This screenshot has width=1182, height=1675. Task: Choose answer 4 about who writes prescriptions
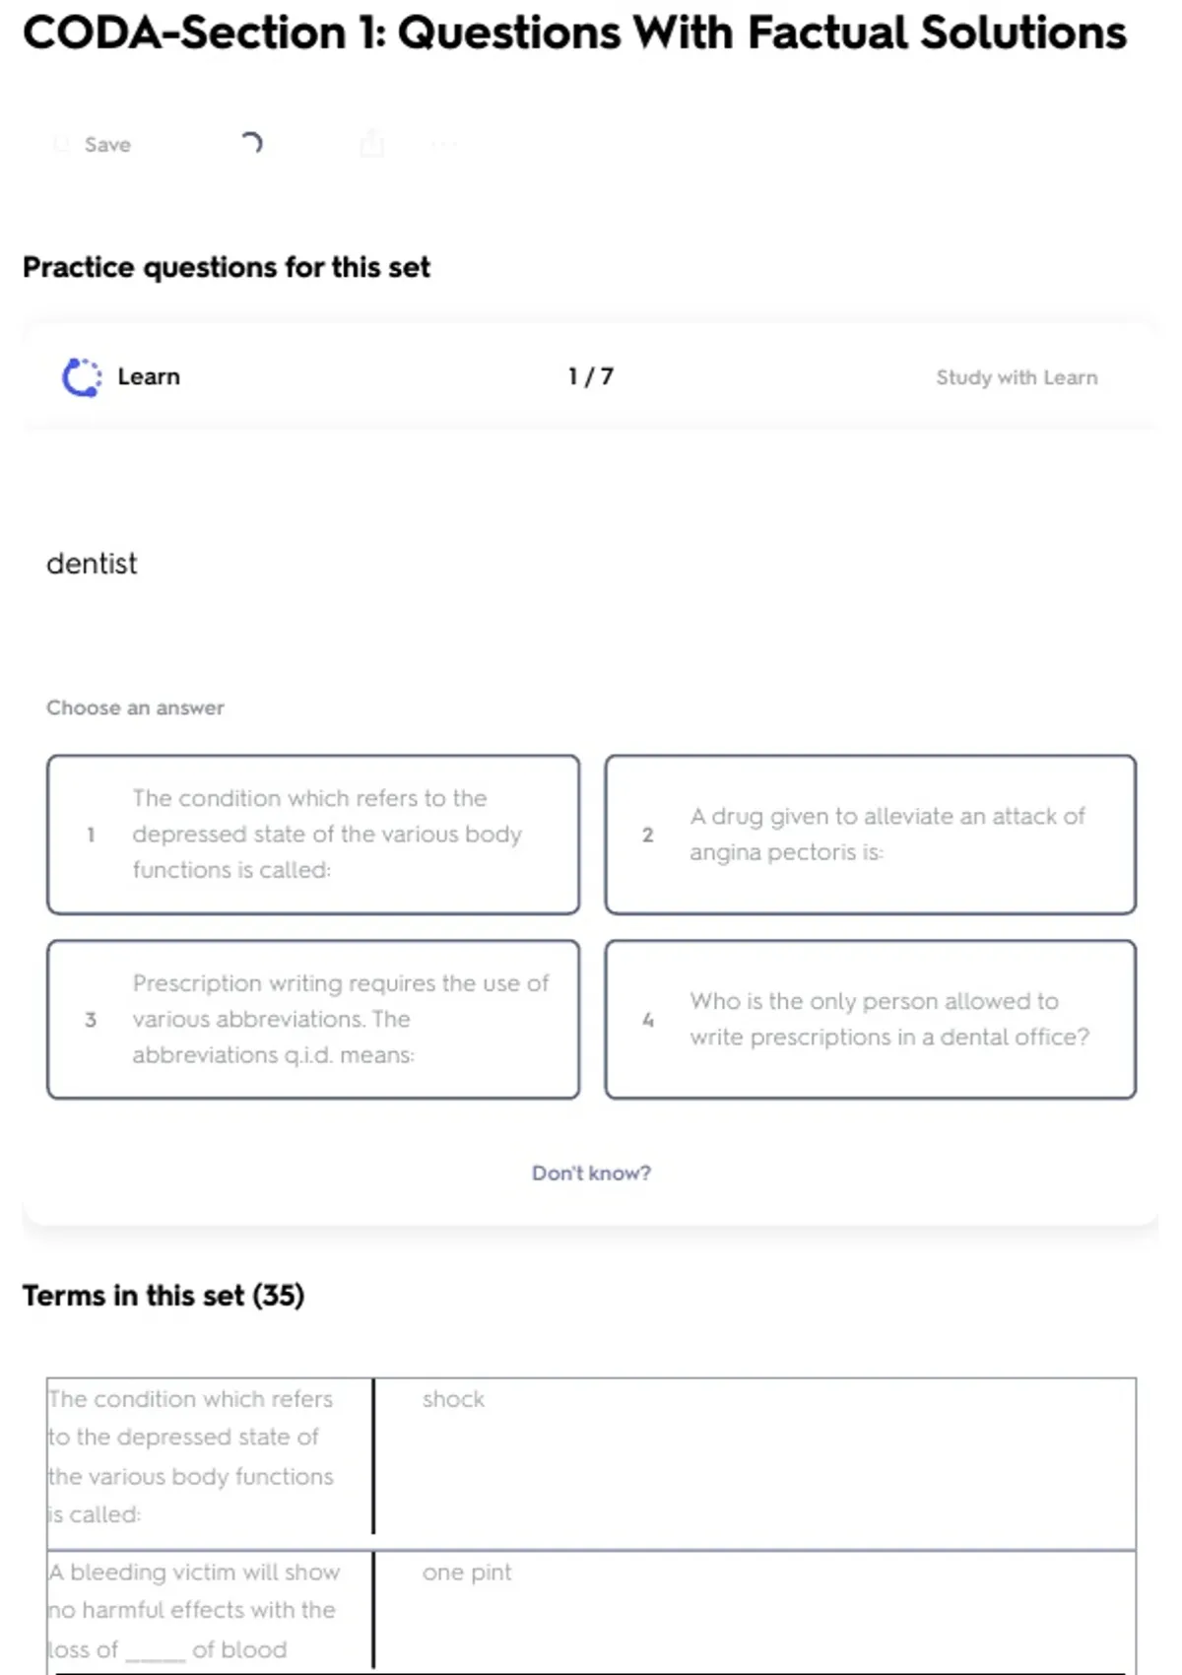click(x=871, y=1019)
